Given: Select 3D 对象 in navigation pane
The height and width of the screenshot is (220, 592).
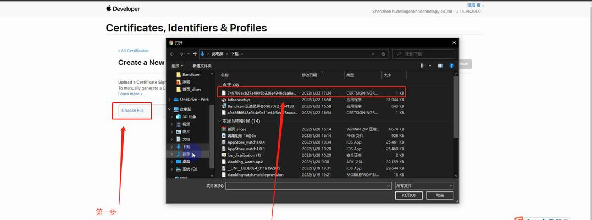Looking at the screenshot, I should click(x=186, y=117).
